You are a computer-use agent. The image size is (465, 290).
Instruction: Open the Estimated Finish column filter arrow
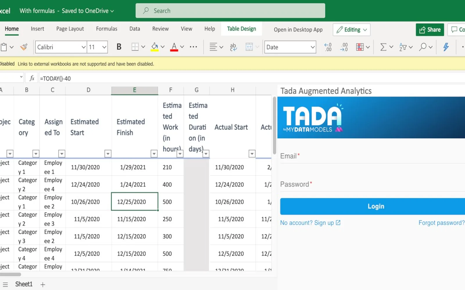click(154, 153)
